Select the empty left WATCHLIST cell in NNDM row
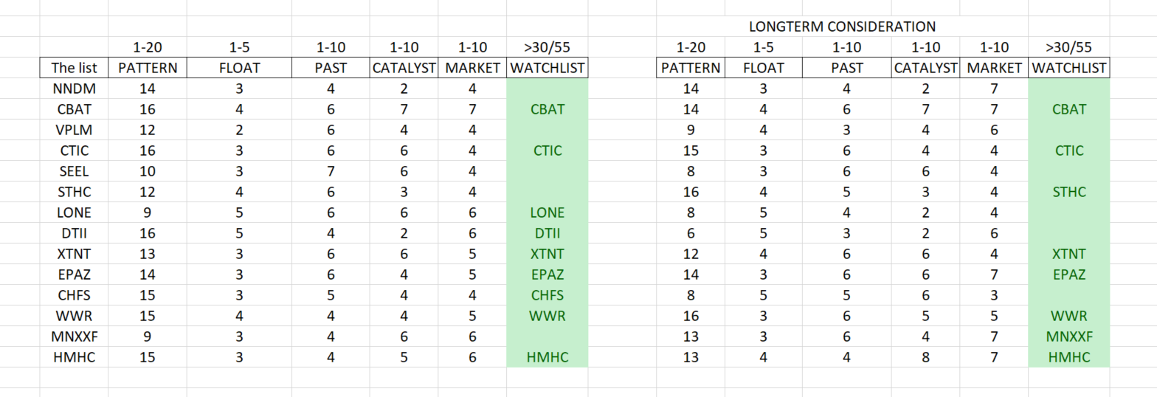The image size is (1157, 397). (547, 89)
